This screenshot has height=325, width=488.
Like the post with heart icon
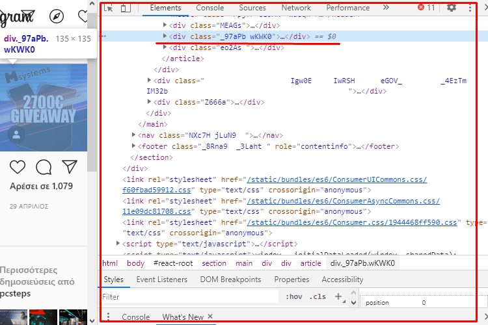coord(18,167)
